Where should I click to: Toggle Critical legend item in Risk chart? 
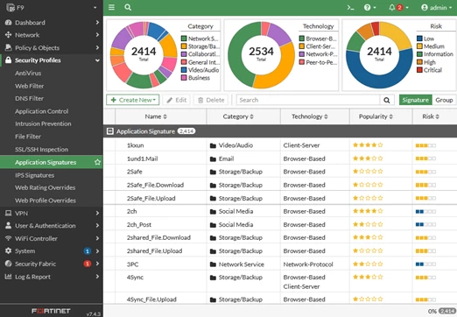[x=429, y=70]
